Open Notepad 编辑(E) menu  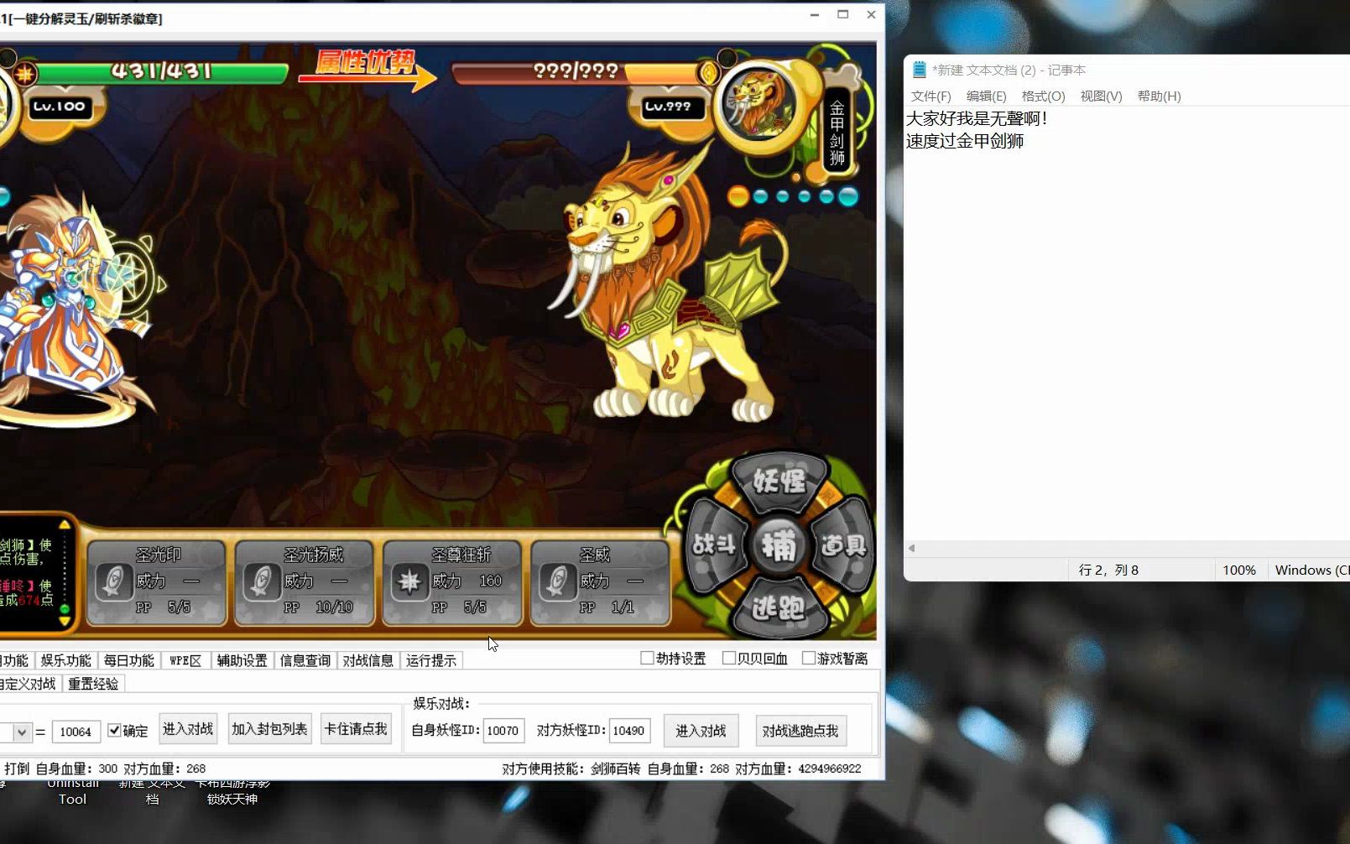click(x=986, y=96)
